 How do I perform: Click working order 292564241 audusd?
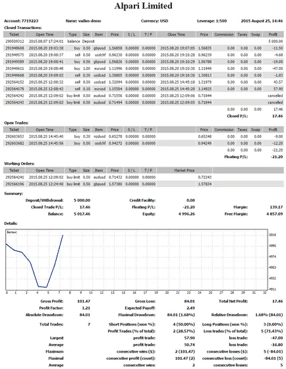pyautogui.click(x=144, y=177)
